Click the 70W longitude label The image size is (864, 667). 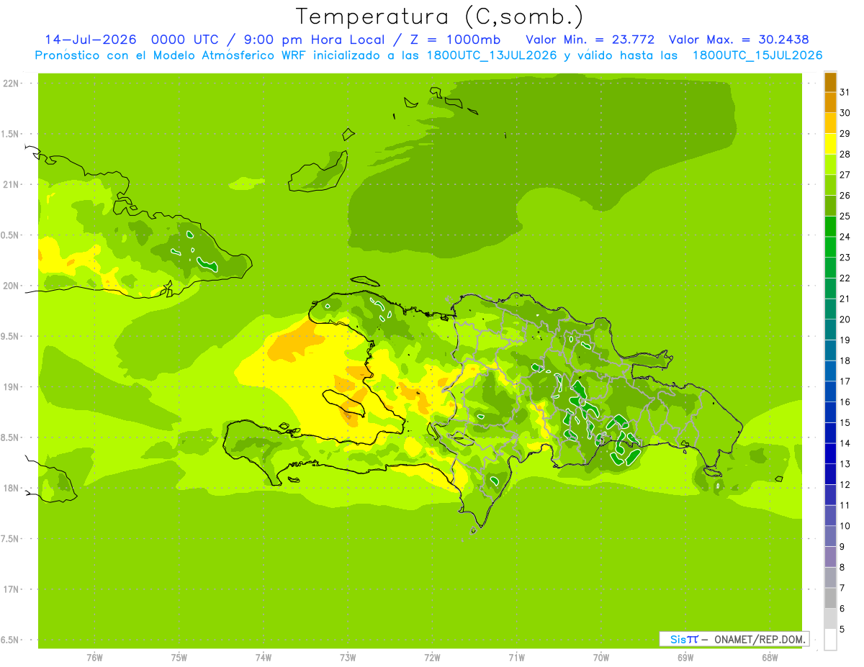click(601, 657)
